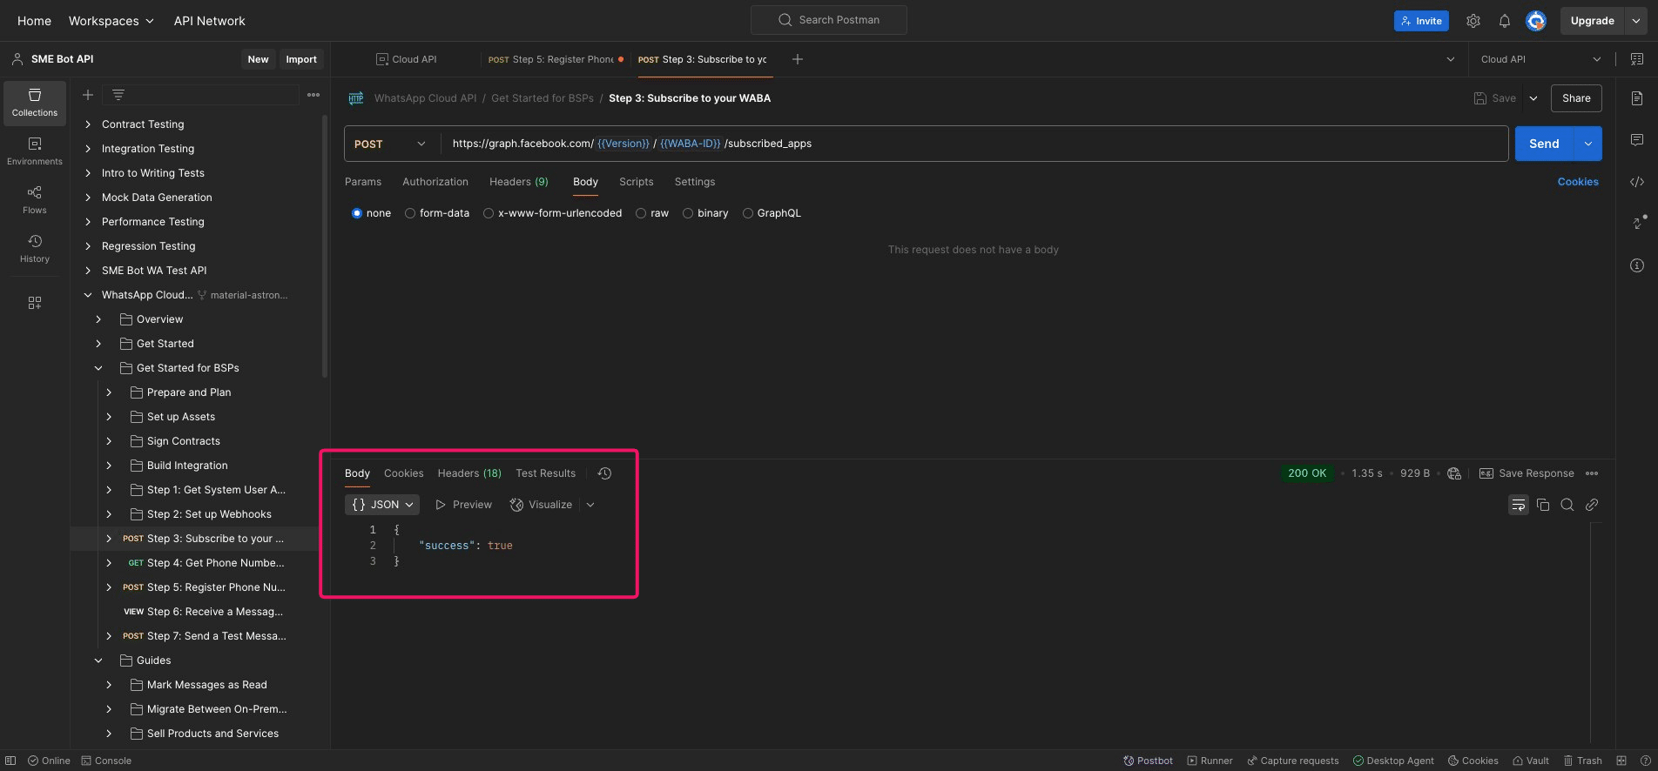Switch to the request Settings tab

coord(695,182)
